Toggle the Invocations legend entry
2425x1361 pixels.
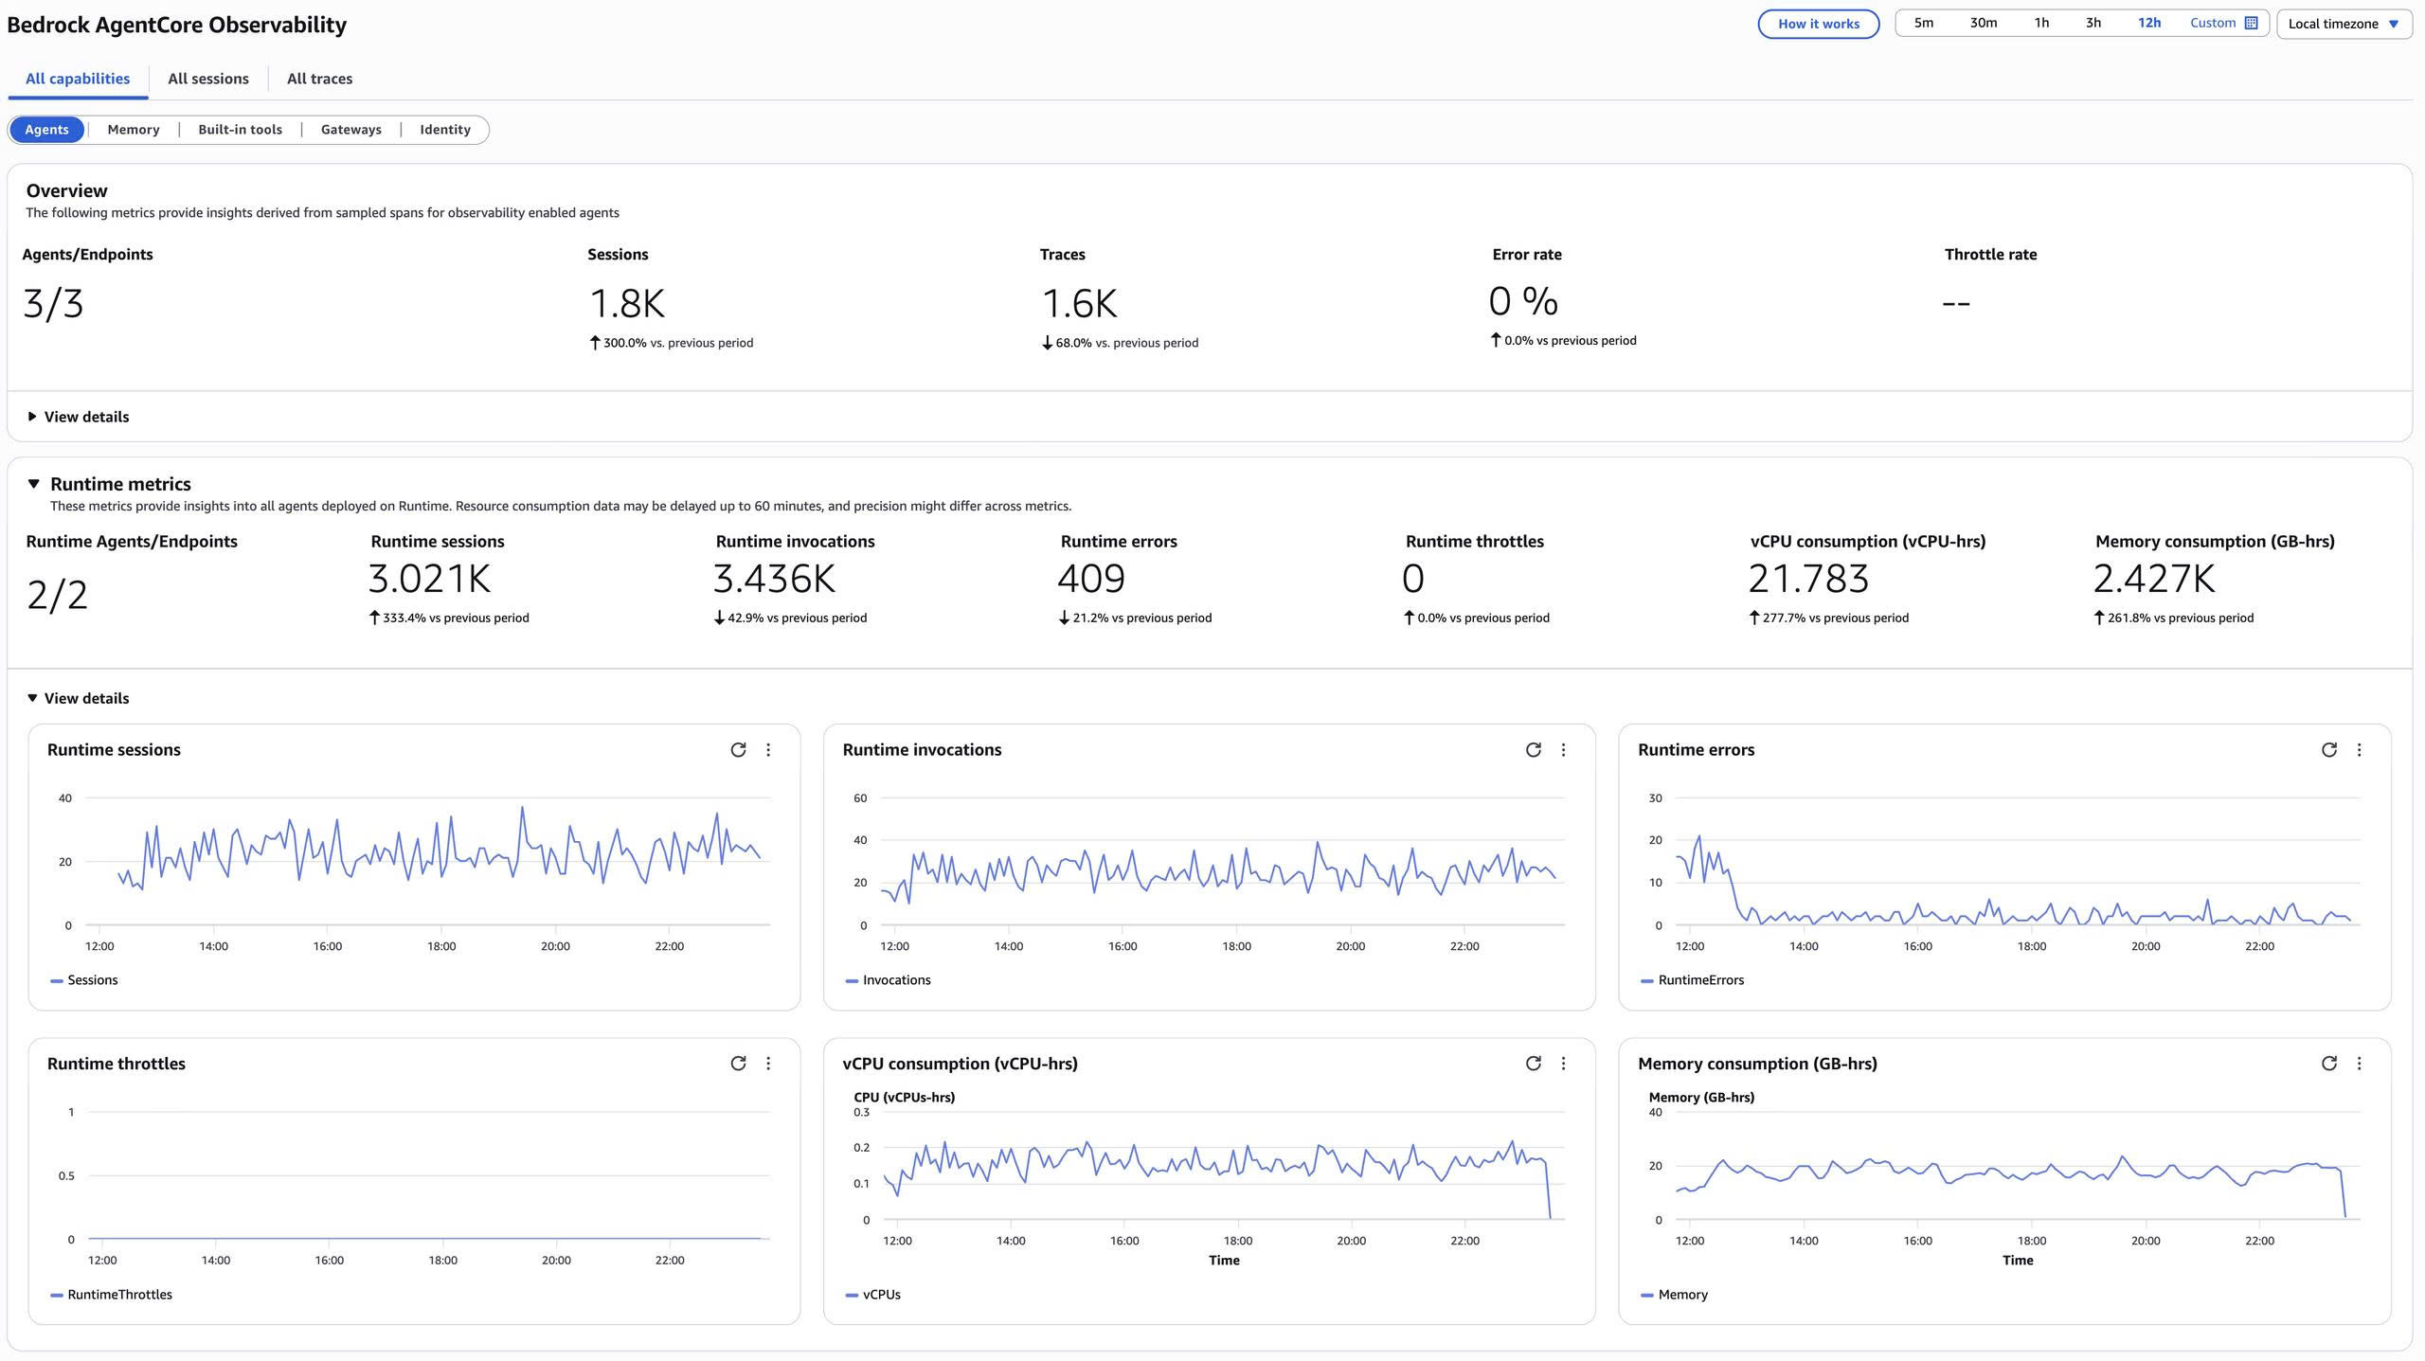coord(888,980)
